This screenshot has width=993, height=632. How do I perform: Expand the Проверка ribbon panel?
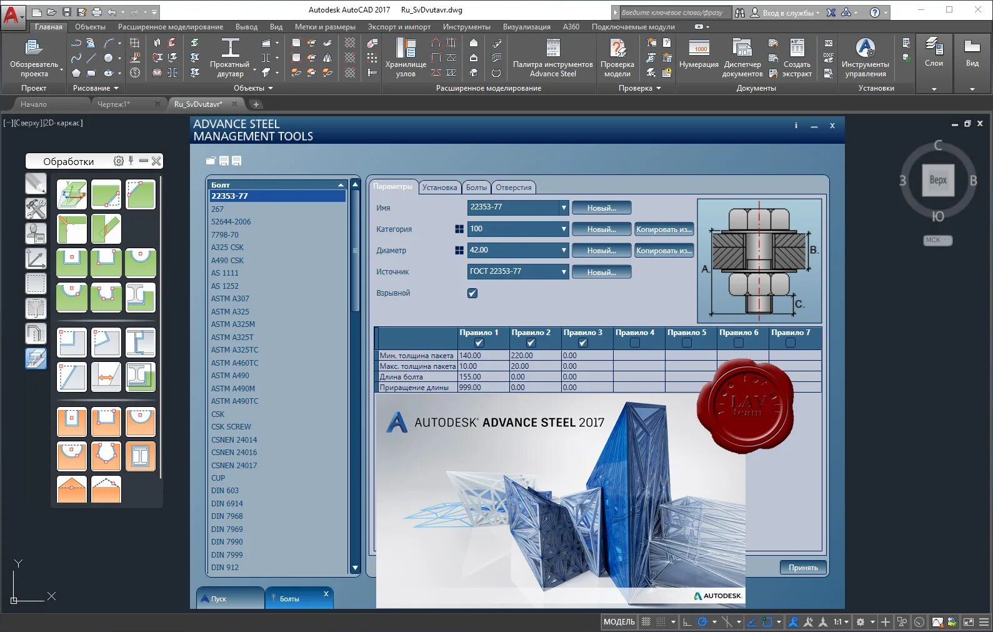coord(640,88)
